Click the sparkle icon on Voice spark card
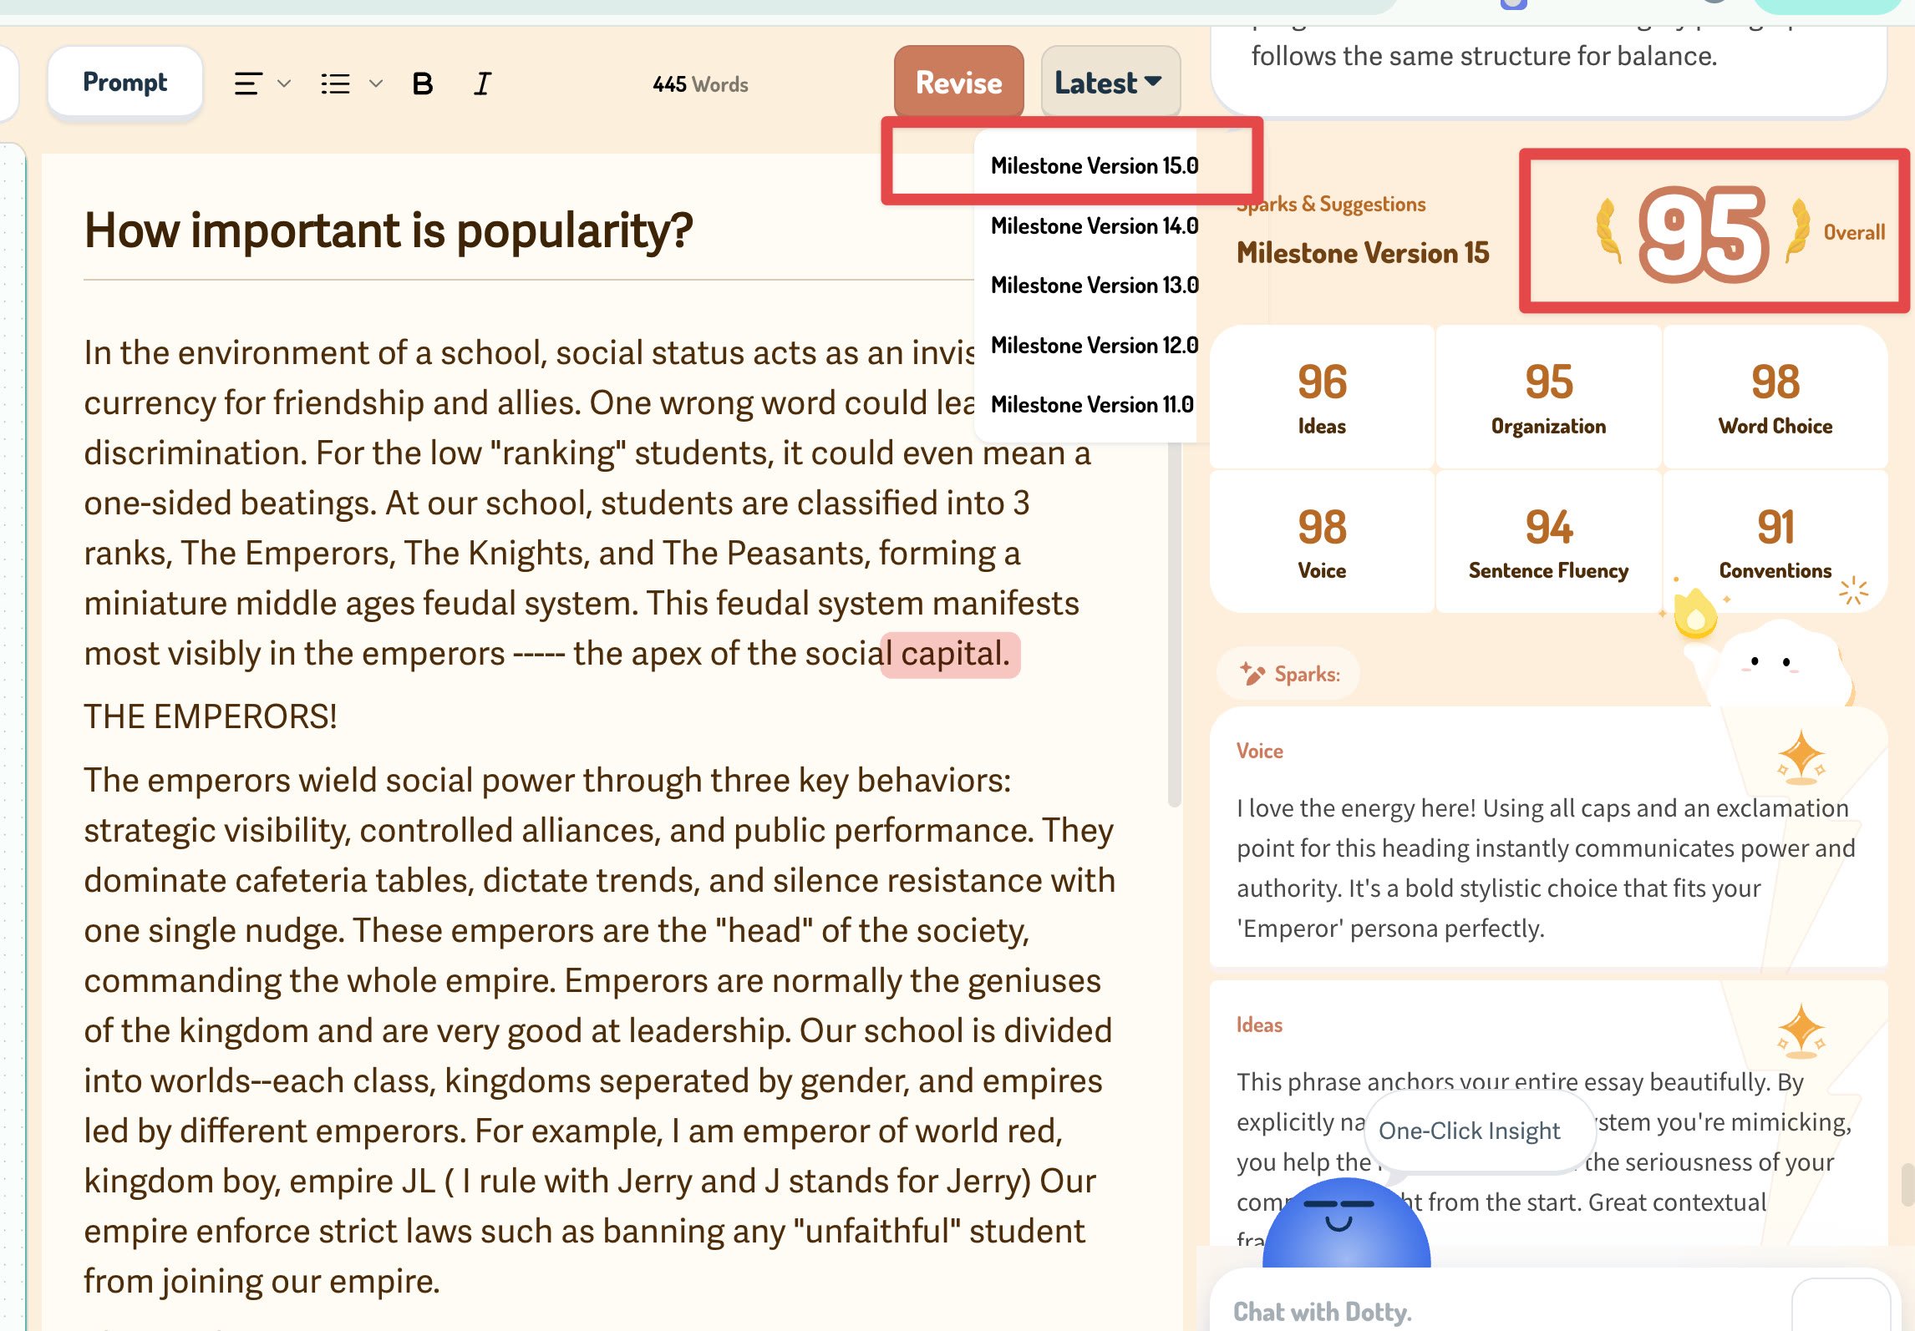Screen dimensions: 1915x1331 tap(1801, 757)
